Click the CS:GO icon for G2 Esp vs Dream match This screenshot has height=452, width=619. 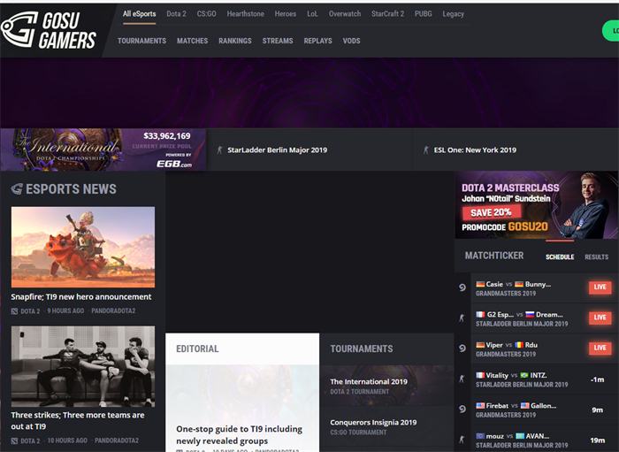point(462,318)
